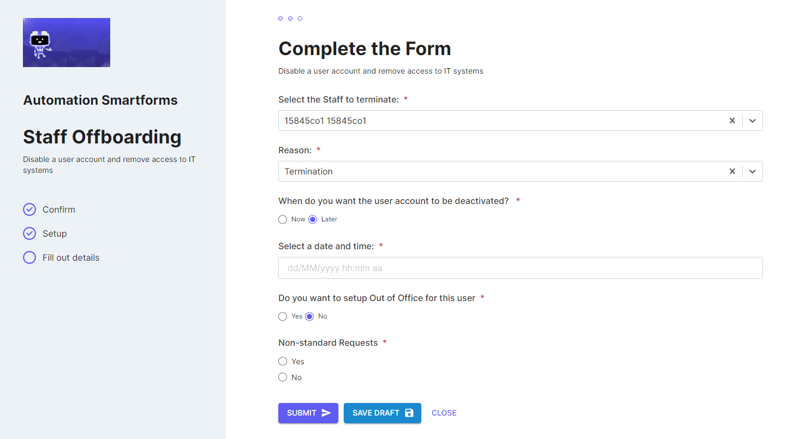812x439 pixels.
Task: Focus the date and time input field
Action: (x=521, y=268)
